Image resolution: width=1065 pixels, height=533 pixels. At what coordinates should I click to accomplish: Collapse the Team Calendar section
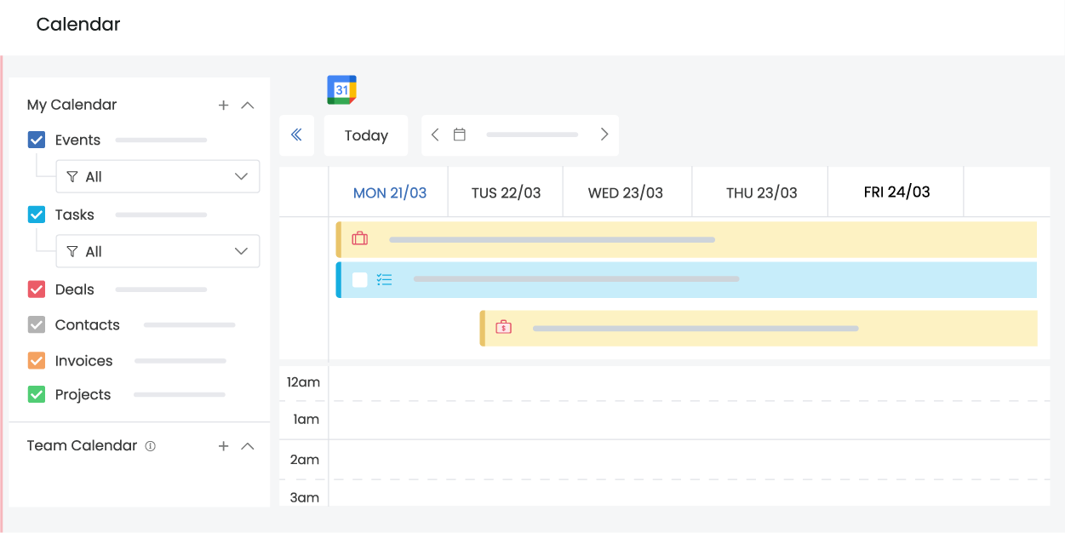pyautogui.click(x=248, y=446)
